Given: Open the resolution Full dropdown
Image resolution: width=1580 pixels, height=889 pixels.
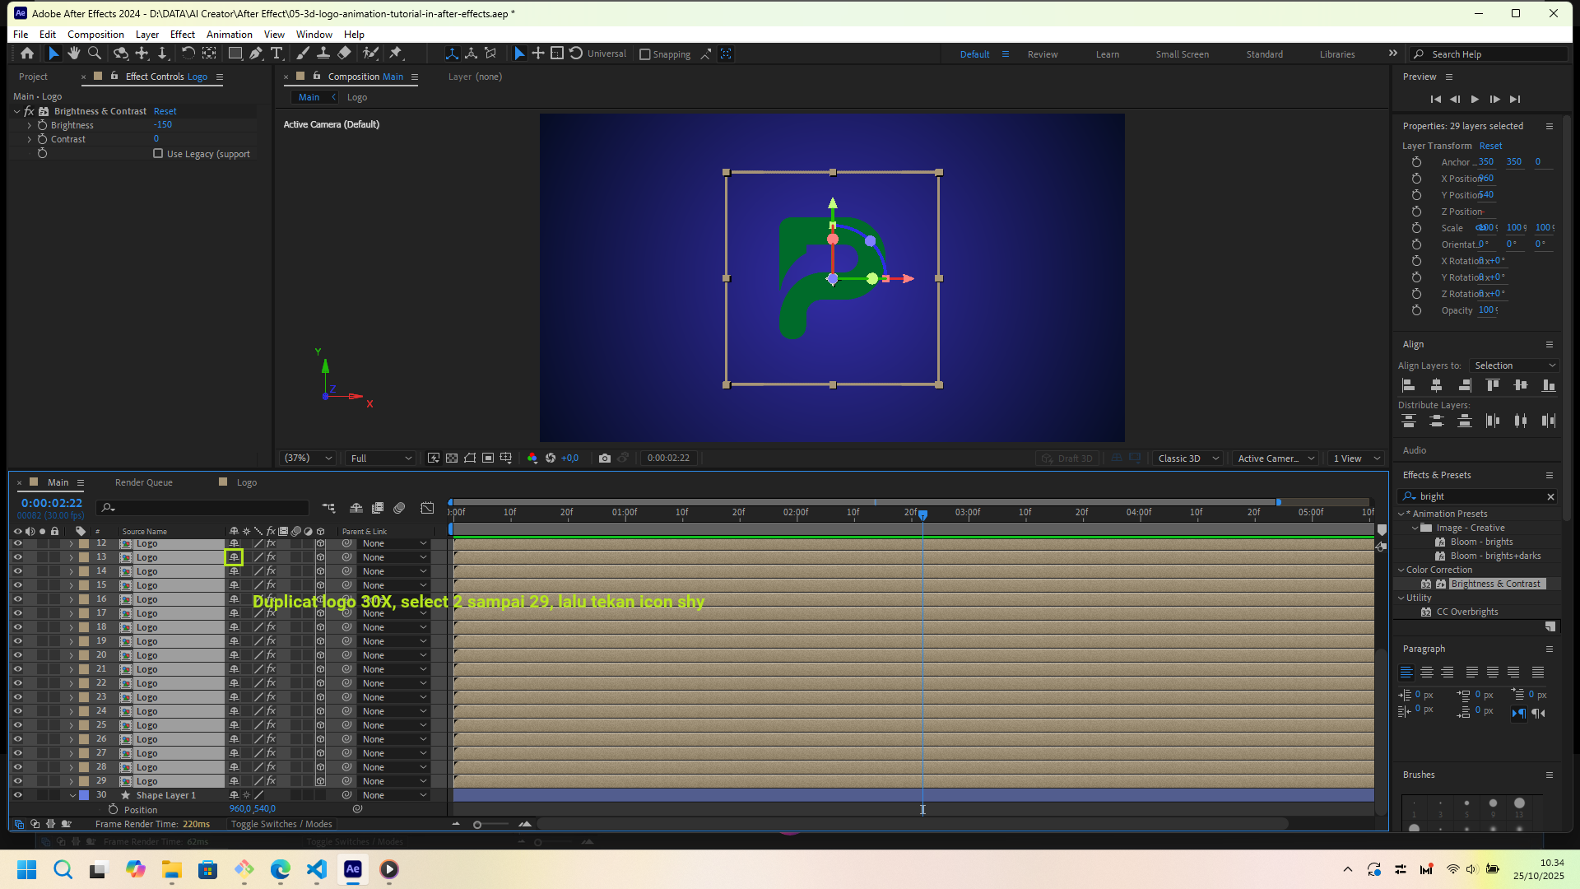Looking at the screenshot, I should click(381, 458).
